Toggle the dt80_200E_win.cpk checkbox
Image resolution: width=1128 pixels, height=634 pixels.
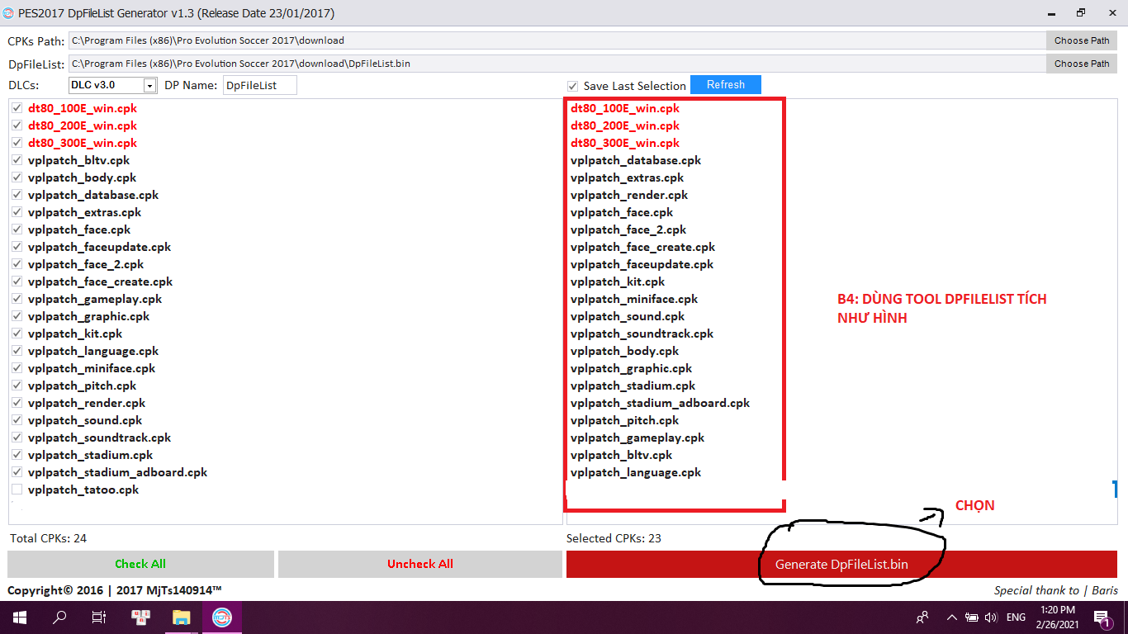(17, 125)
